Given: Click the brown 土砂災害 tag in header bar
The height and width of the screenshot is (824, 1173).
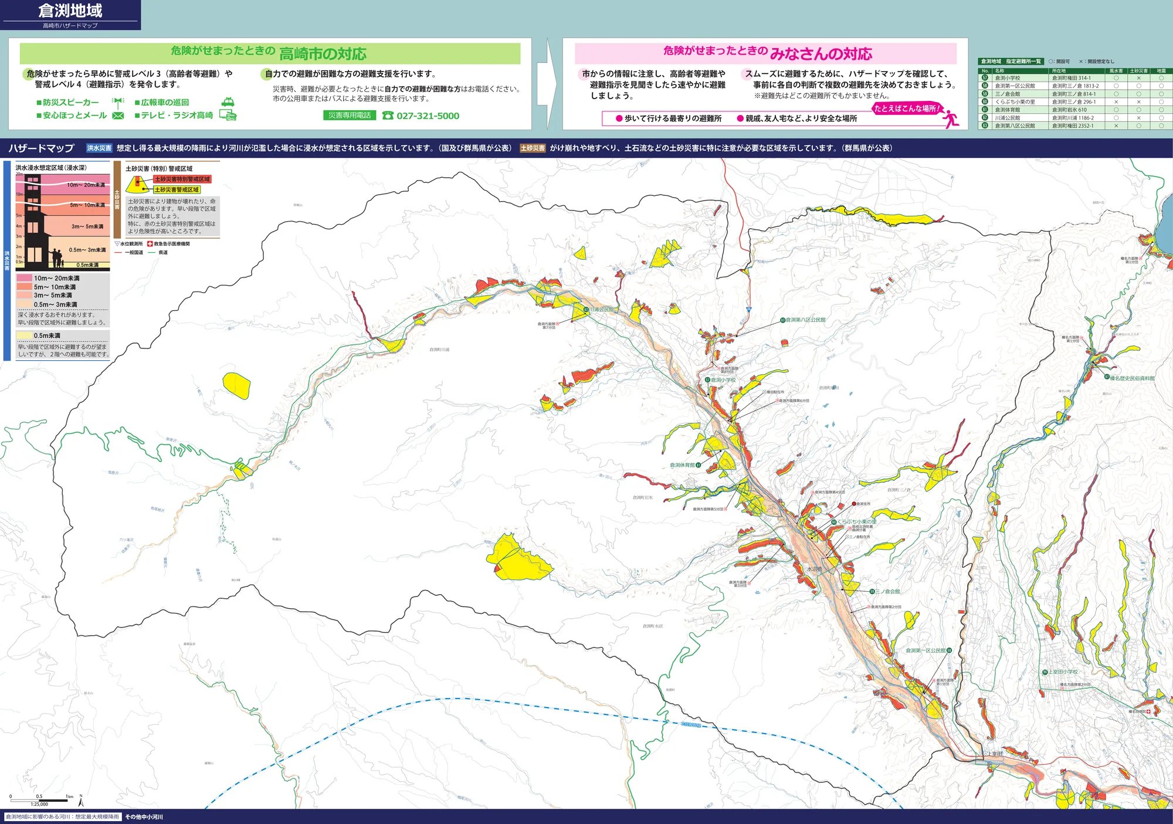Looking at the screenshot, I should click(x=533, y=148).
